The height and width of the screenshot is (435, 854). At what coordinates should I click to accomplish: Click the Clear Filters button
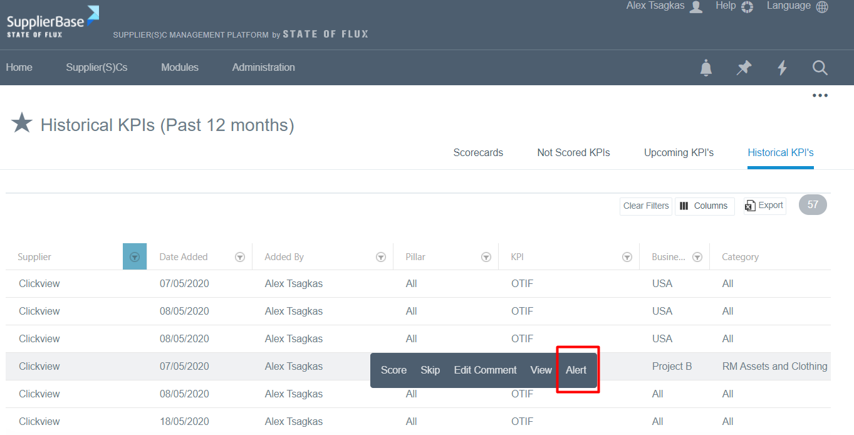pos(646,206)
